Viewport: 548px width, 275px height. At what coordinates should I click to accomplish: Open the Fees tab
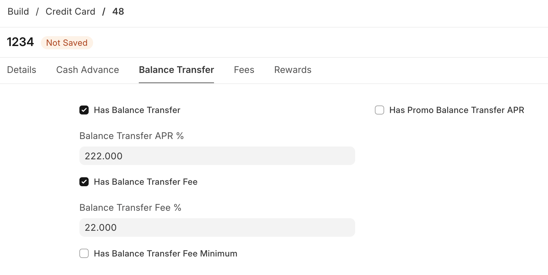244,70
